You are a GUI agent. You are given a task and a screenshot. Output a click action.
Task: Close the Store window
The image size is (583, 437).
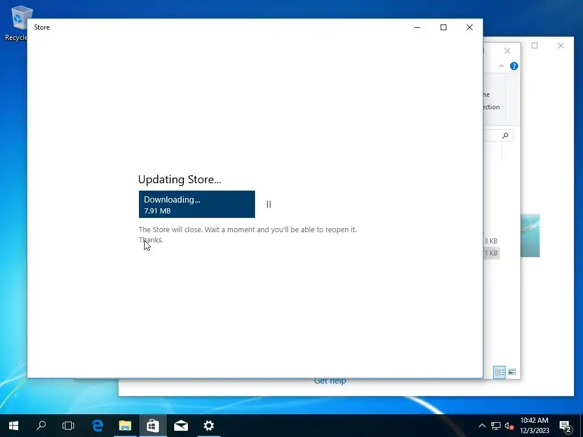[470, 27]
